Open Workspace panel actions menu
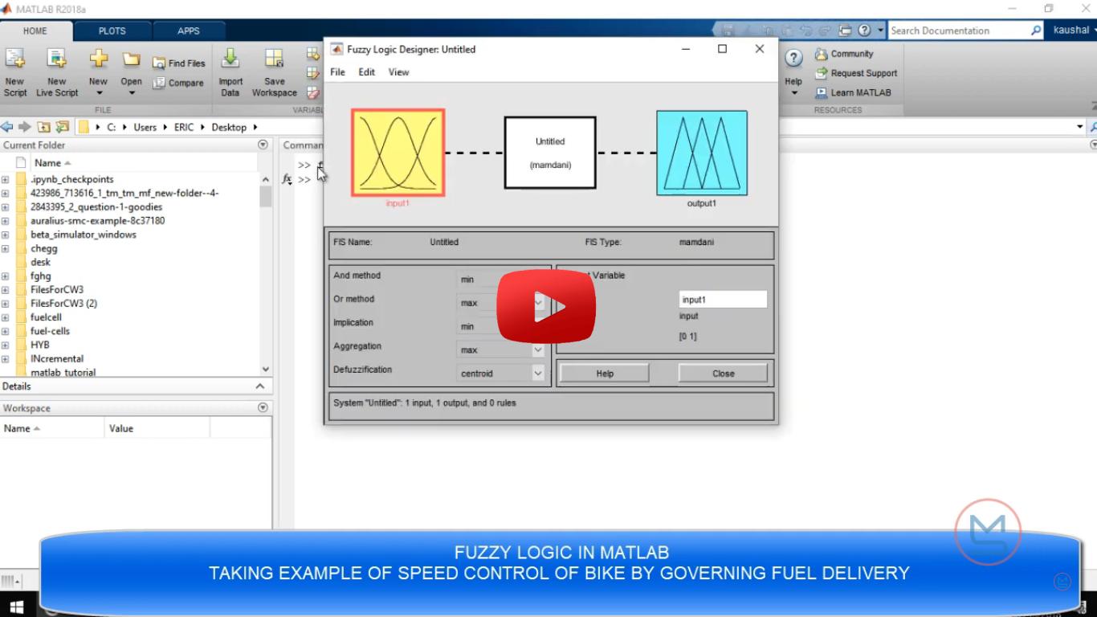Screen dimensions: 1097x617 [x=263, y=408]
